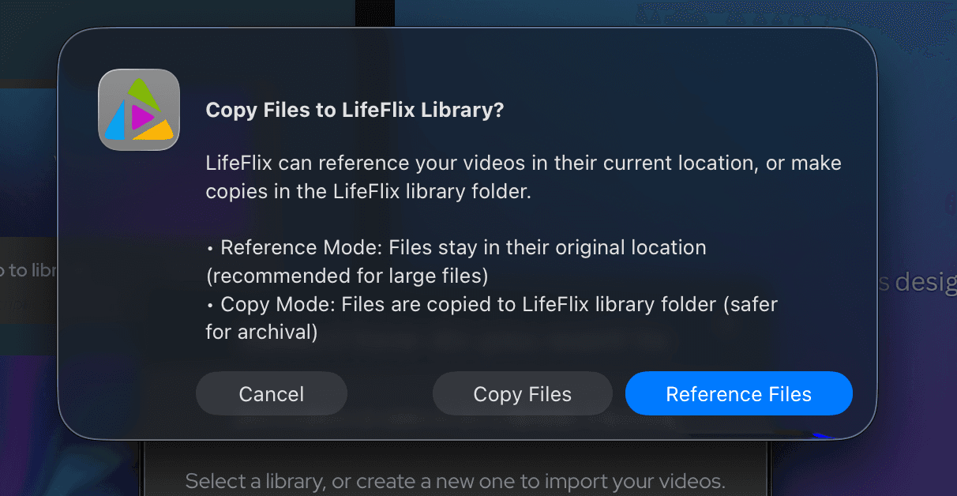The height and width of the screenshot is (496, 957).
Task: Click the LifeFlix app icon in the dialog
Action: pyautogui.click(x=139, y=110)
